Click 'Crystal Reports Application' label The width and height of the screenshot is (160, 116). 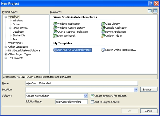click(x=72, y=32)
